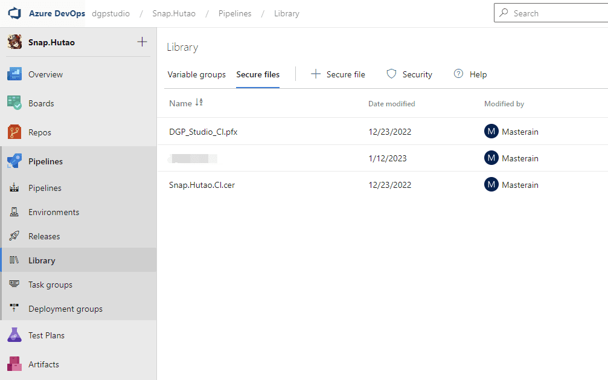Add new item with the plus icon beside Snap.Hutao
This screenshot has width=608, height=380.
(142, 42)
